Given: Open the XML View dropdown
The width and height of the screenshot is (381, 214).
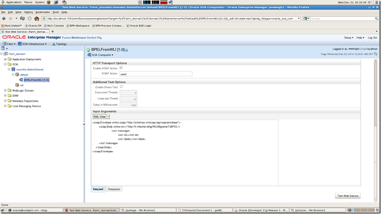Looking at the screenshot, I should pyautogui.click(x=101, y=116).
